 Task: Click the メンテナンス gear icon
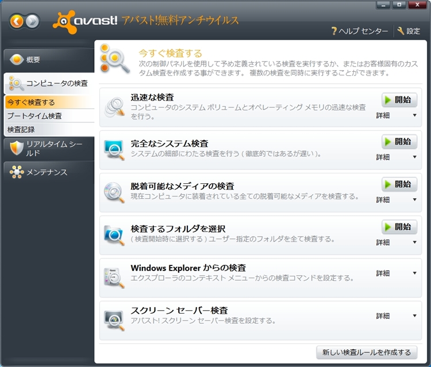point(17,172)
